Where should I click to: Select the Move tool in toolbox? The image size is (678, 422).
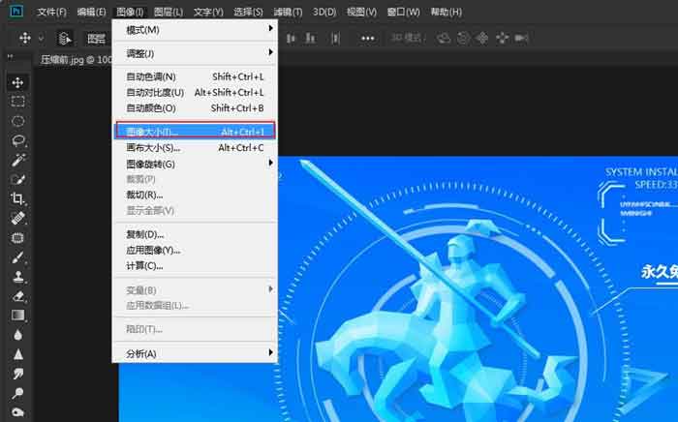point(17,82)
